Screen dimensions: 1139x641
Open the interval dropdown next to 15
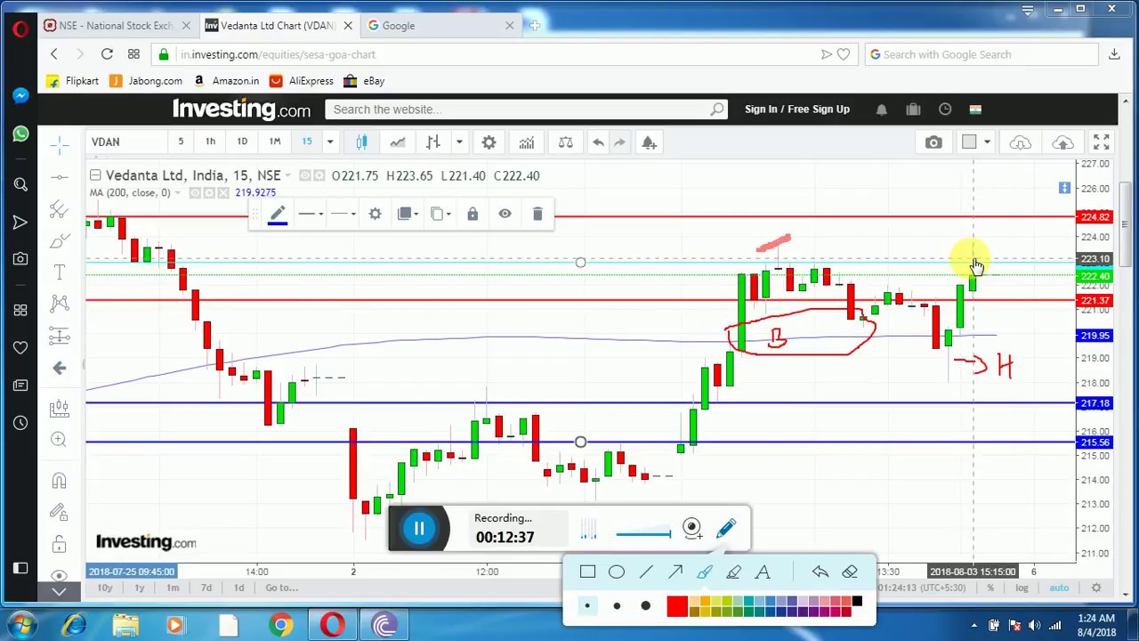click(329, 142)
